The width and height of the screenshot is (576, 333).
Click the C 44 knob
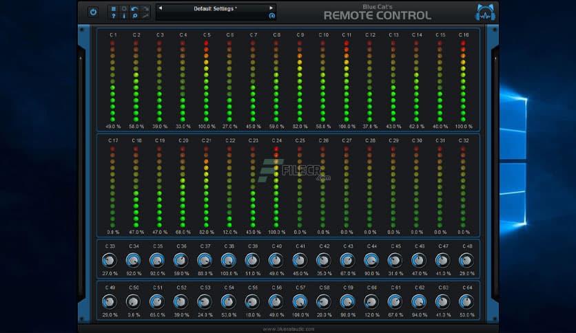click(x=371, y=260)
